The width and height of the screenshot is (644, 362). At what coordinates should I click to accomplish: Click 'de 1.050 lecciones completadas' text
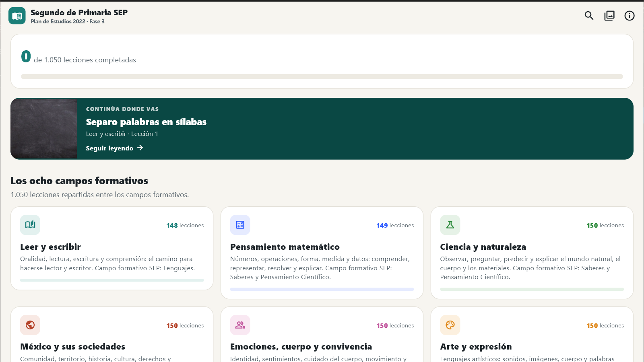[x=85, y=60]
